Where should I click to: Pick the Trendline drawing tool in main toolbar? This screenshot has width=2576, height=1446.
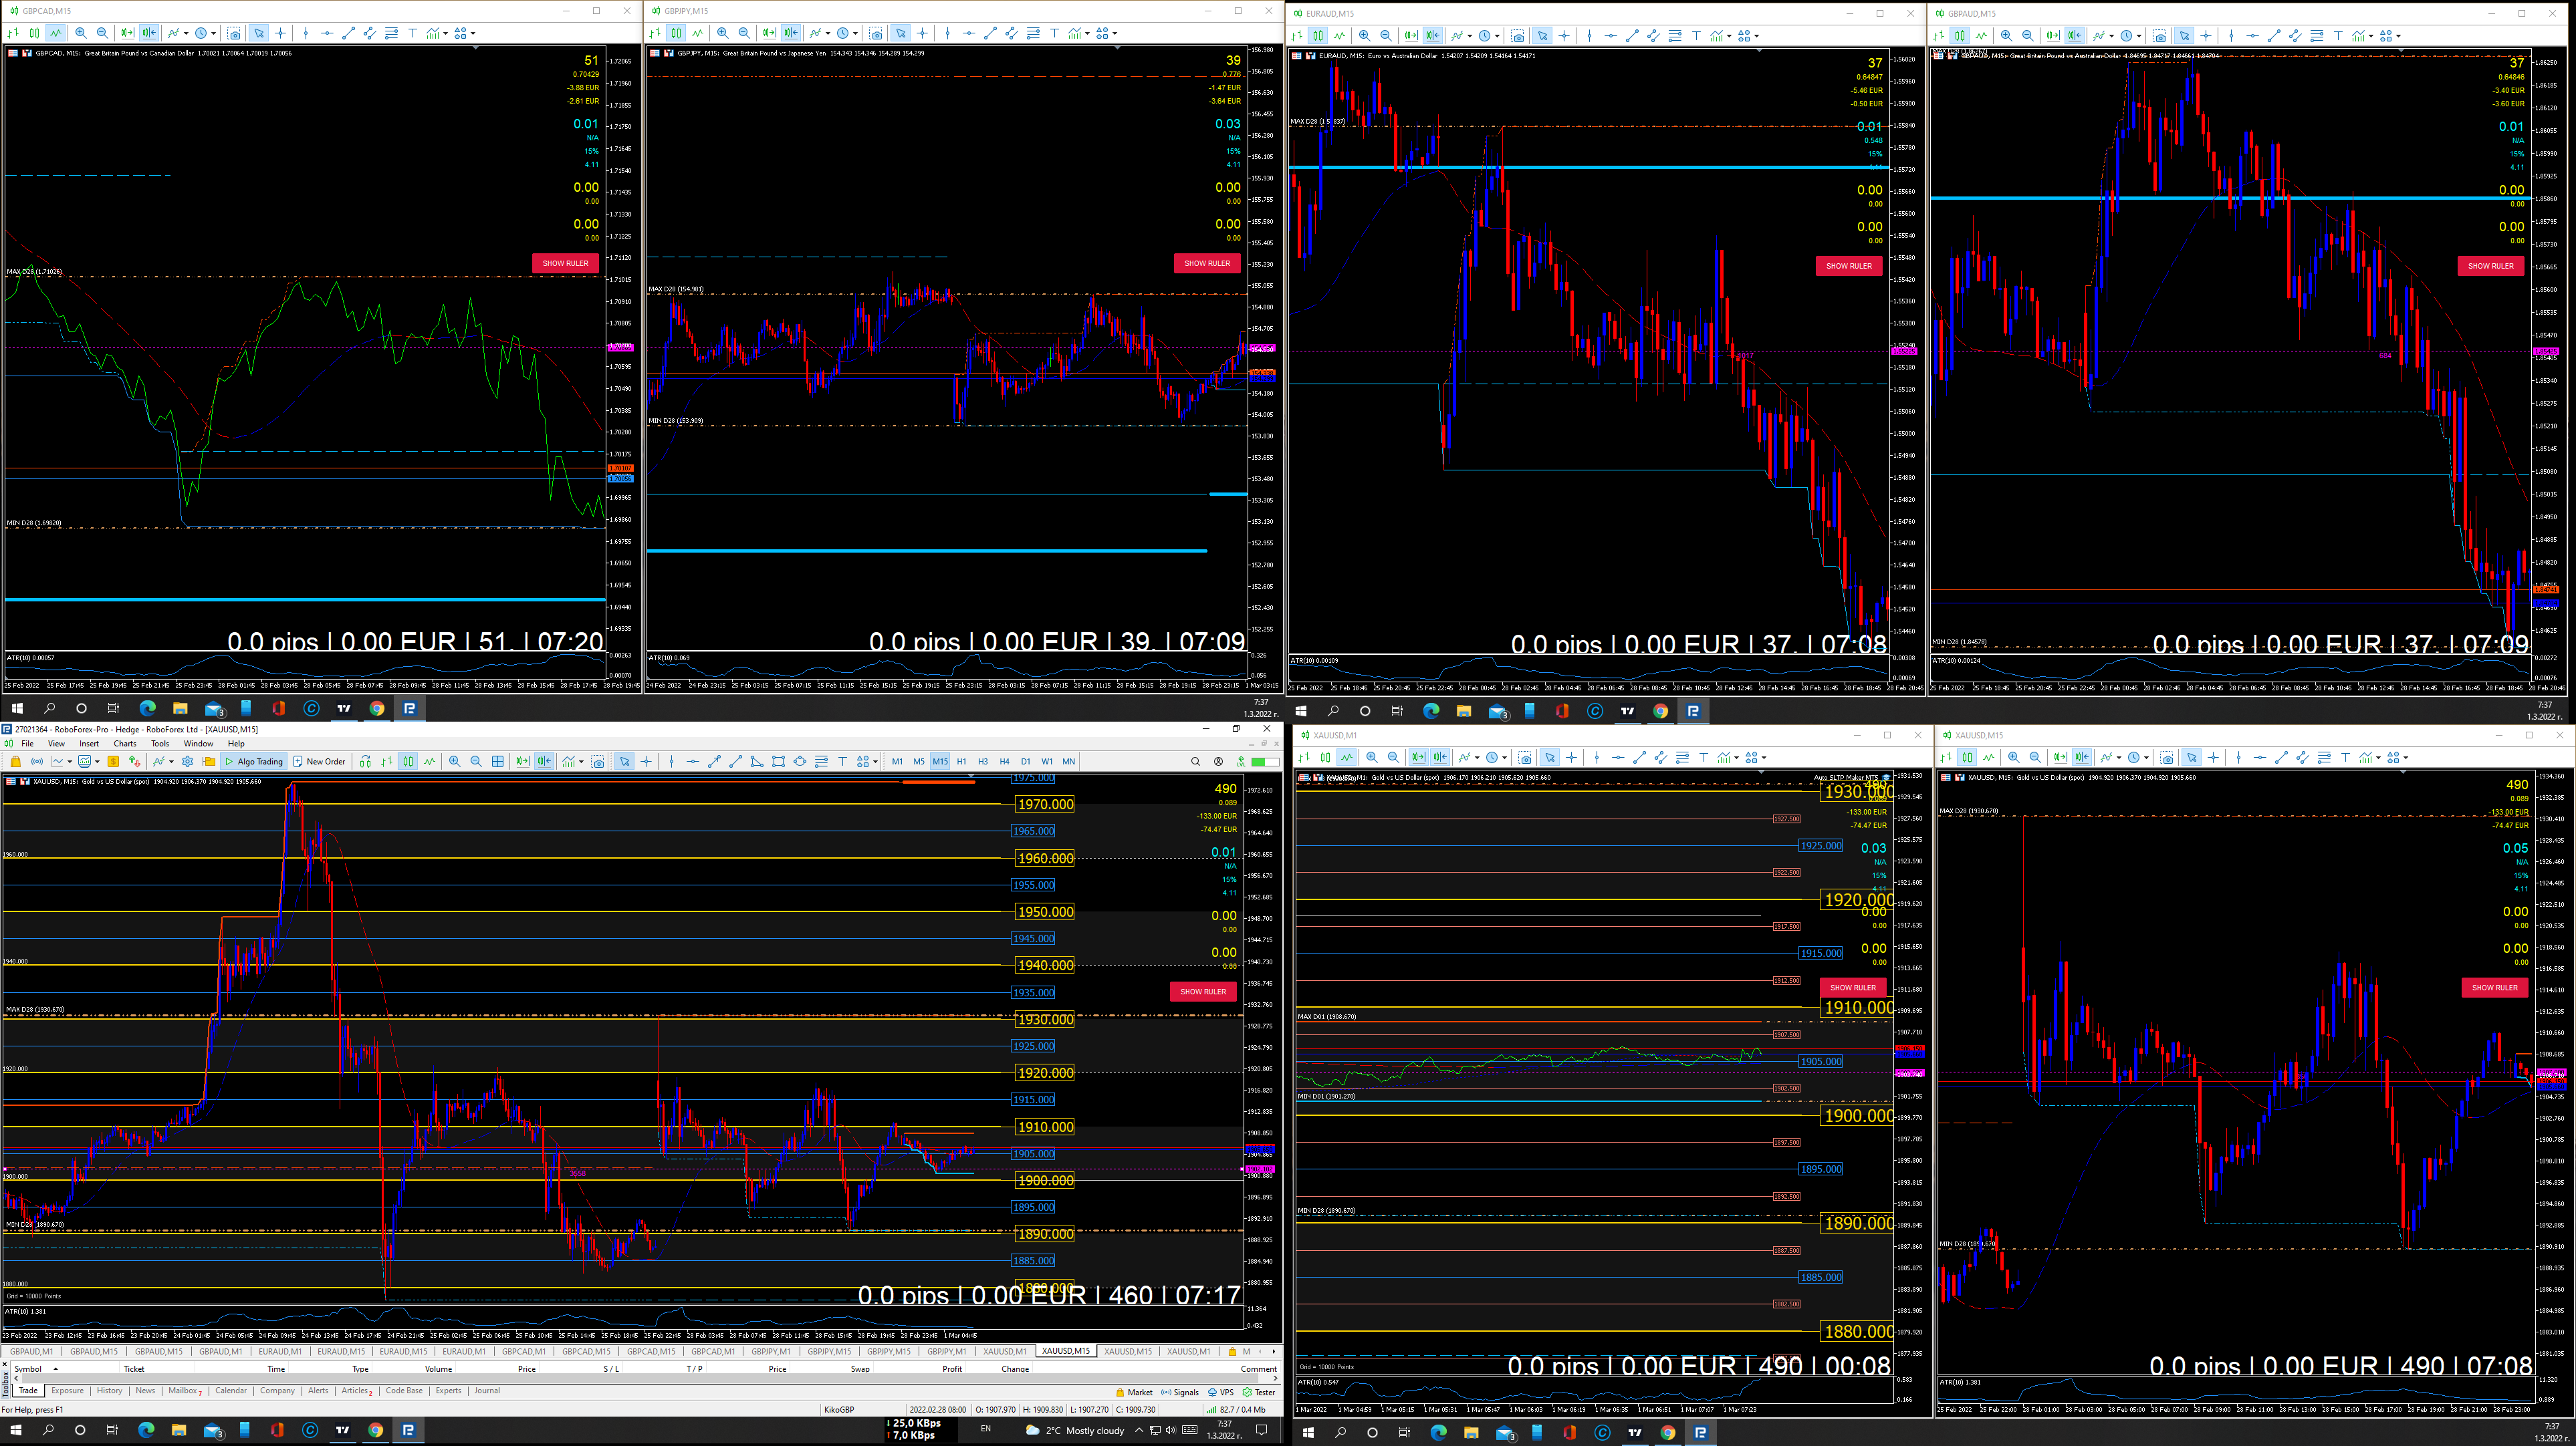pos(735,762)
